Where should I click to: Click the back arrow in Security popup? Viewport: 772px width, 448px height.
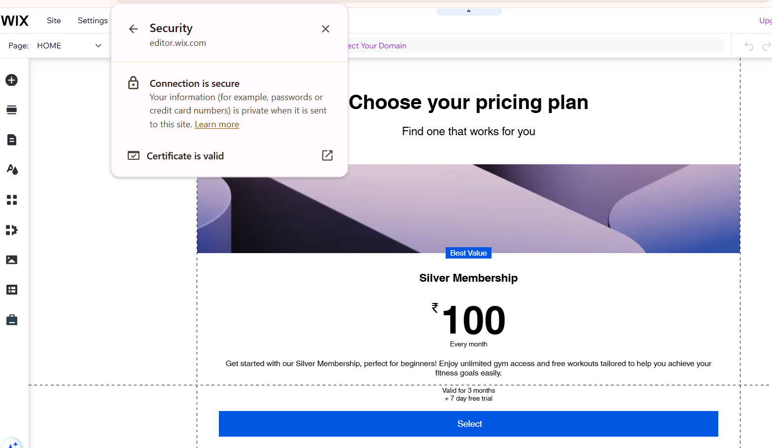click(133, 29)
